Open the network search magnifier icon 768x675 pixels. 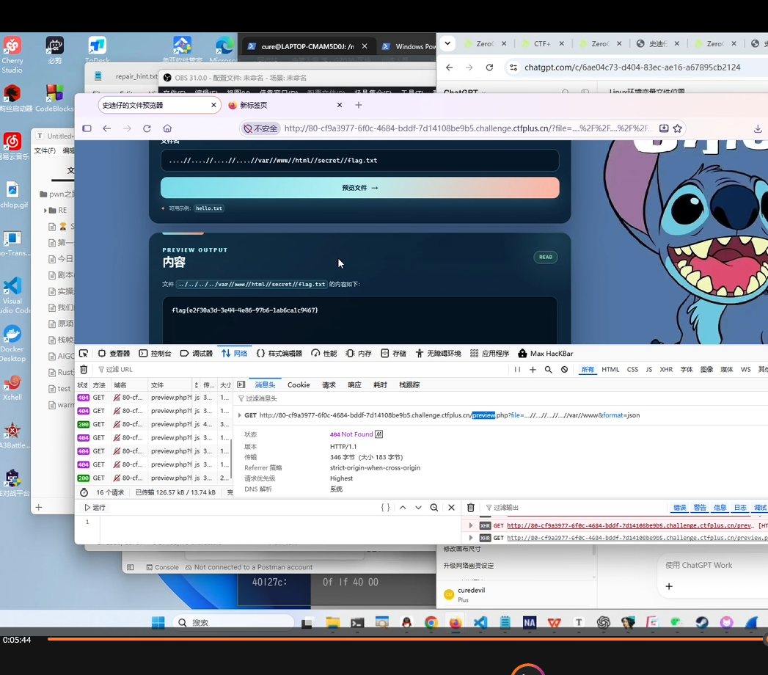(x=549, y=369)
